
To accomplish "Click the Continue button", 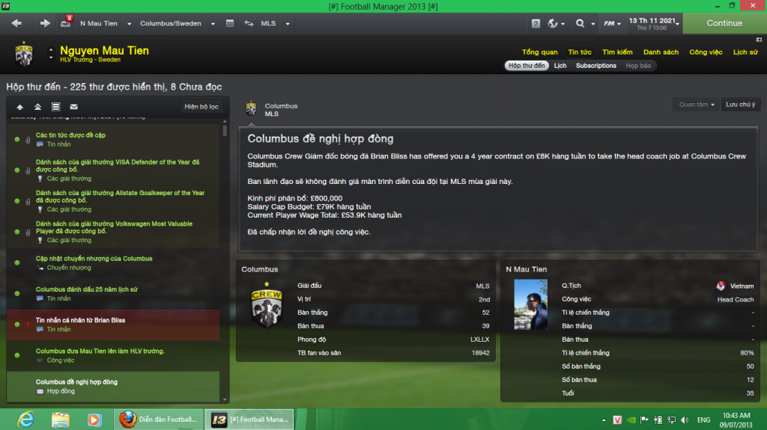I will (x=724, y=23).
